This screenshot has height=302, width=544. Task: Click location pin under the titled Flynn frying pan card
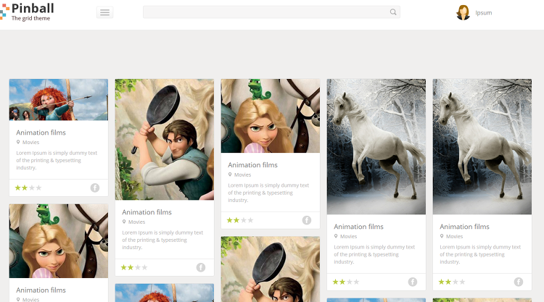(124, 222)
